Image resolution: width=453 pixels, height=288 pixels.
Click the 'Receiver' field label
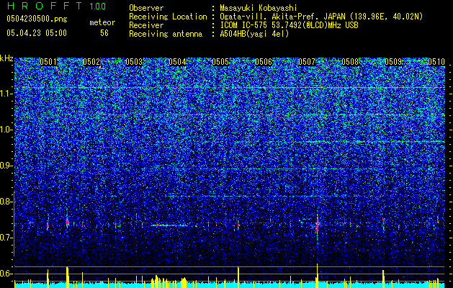tap(146, 25)
